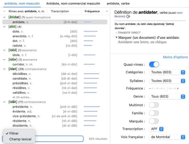This screenshot has height=144, width=189.
Task: Open column options chevron beside Fréquence
Action: point(107,11)
